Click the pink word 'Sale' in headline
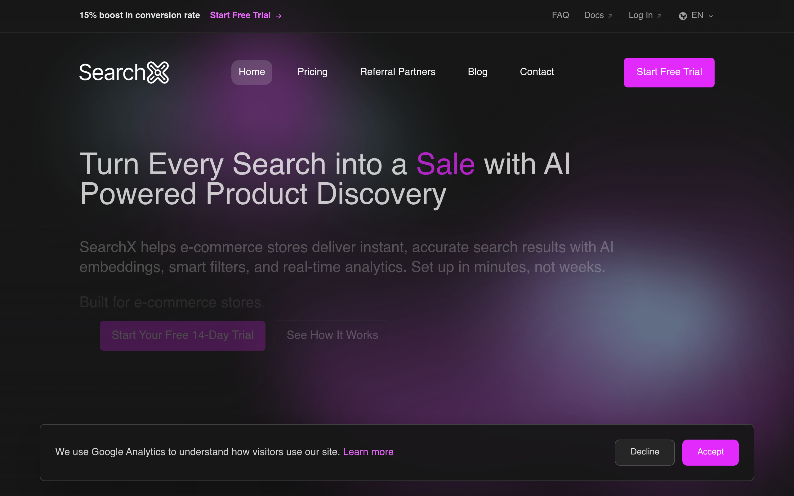 tap(446, 164)
